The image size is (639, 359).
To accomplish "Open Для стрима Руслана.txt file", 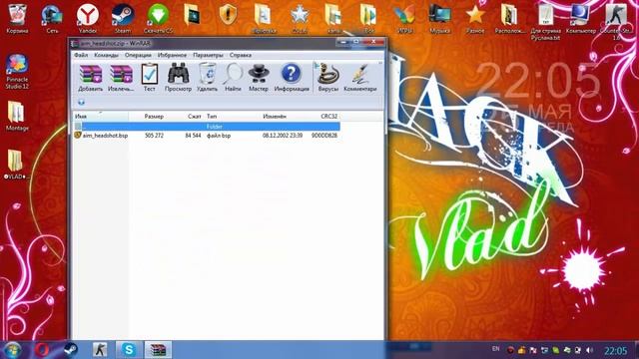I will point(546,21).
